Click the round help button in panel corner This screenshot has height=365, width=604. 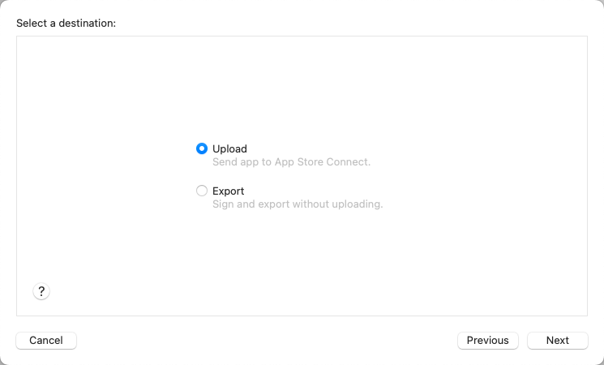click(41, 291)
